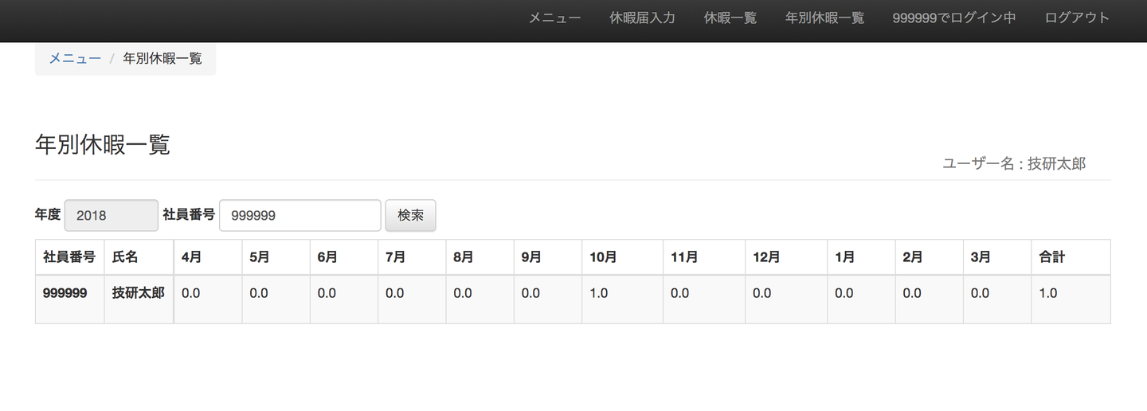Click the 社員番号 column header
Image resolution: width=1147 pixels, height=411 pixels.
point(69,257)
